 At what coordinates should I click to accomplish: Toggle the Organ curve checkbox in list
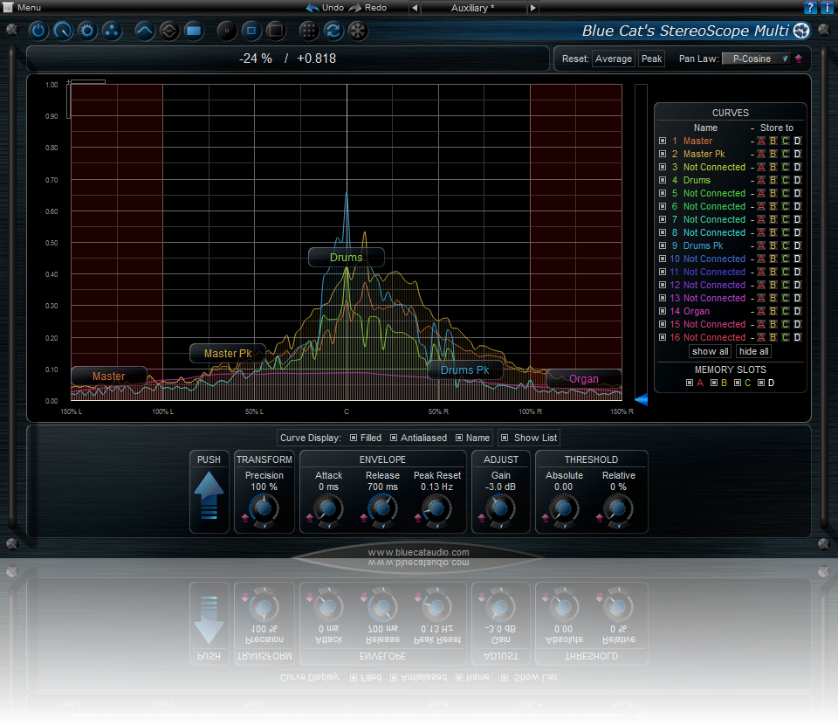[663, 311]
